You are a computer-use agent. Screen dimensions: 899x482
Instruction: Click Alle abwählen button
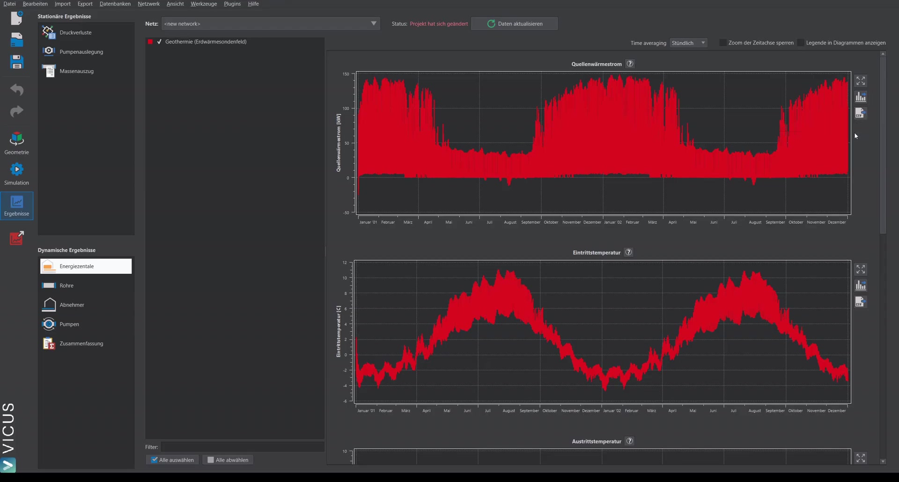(x=228, y=460)
